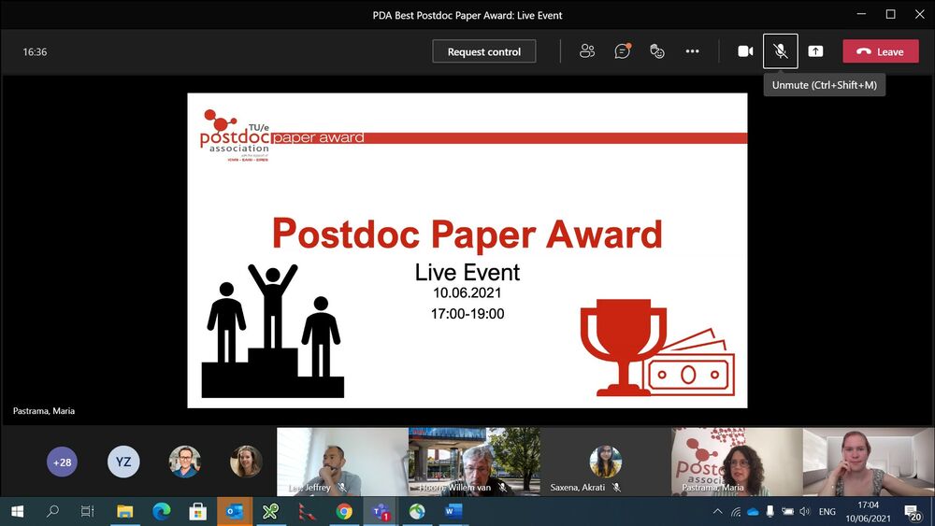Open Task View in taskbar
935x526 pixels.
click(x=88, y=511)
